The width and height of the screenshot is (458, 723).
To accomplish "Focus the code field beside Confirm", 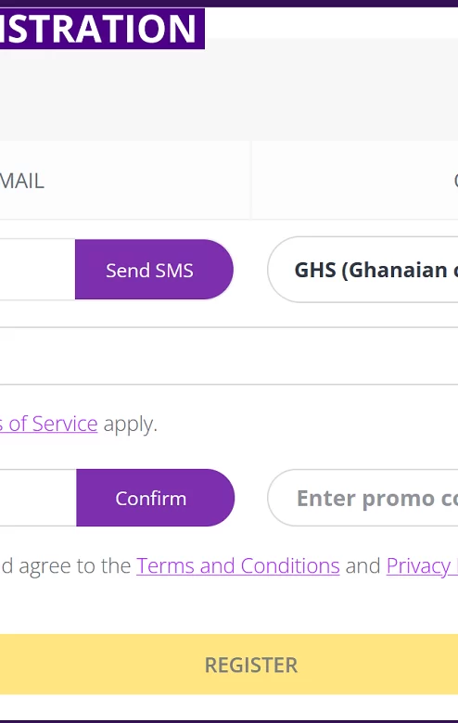I will click(x=38, y=498).
